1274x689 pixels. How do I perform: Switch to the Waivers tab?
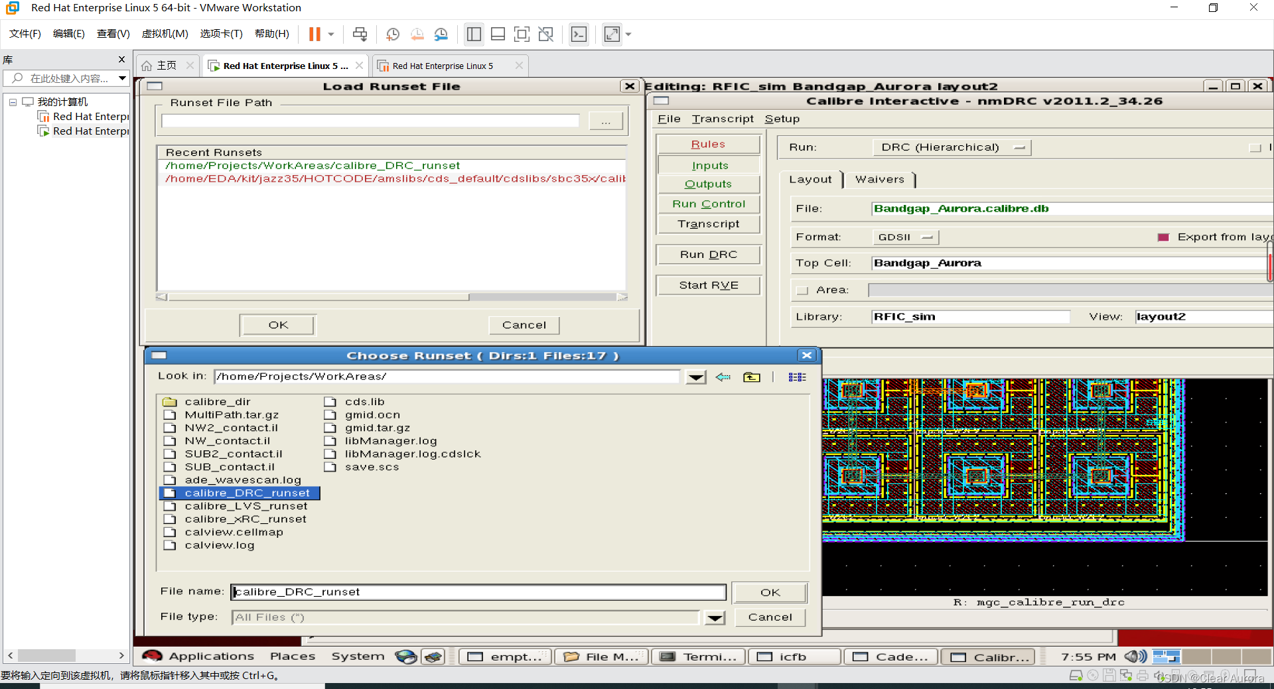point(880,179)
